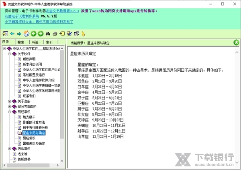Select 日干五行旺衰分析 topic

pyautogui.click(x=35, y=128)
